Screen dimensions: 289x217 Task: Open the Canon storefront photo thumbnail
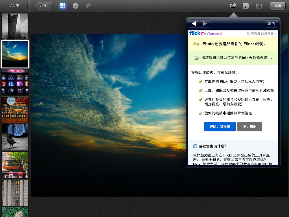(x=15, y=81)
